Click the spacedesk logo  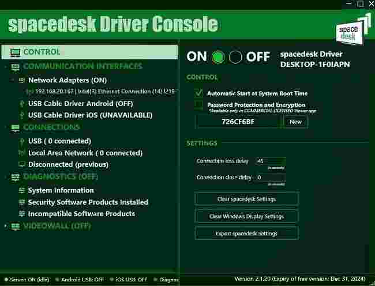pos(353,29)
